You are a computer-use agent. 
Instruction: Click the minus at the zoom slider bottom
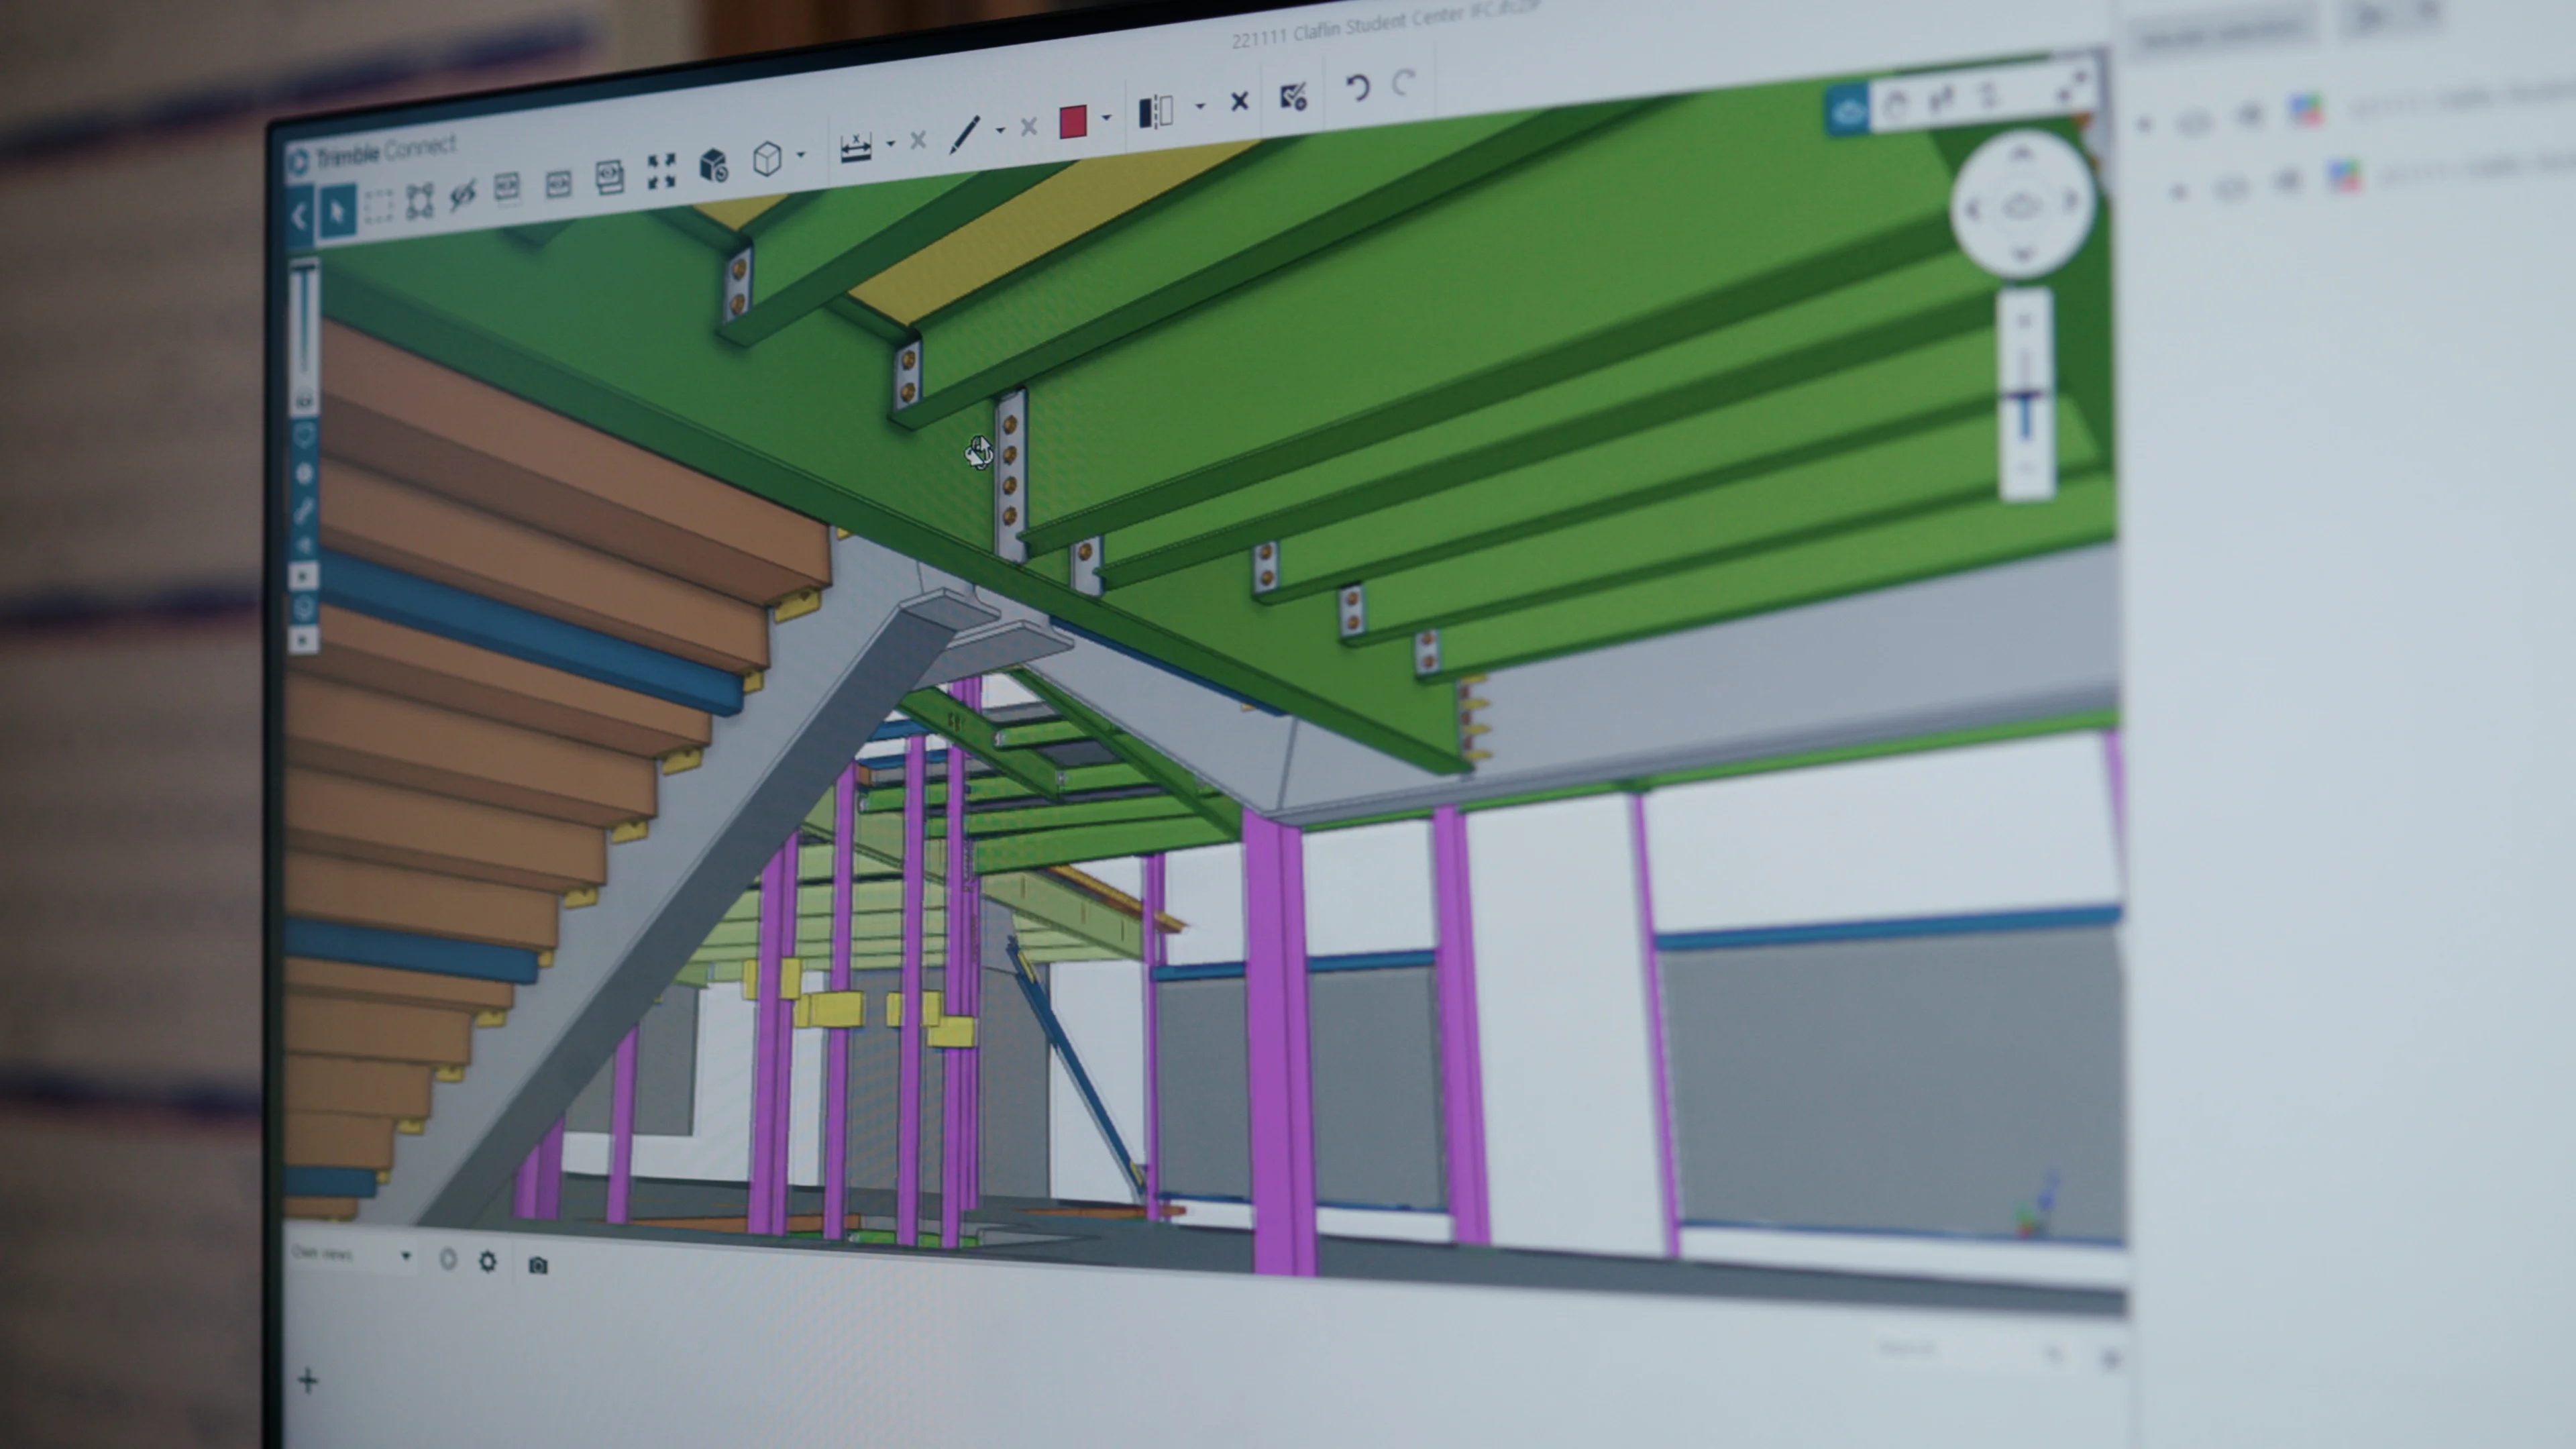click(x=2027, y=467)
